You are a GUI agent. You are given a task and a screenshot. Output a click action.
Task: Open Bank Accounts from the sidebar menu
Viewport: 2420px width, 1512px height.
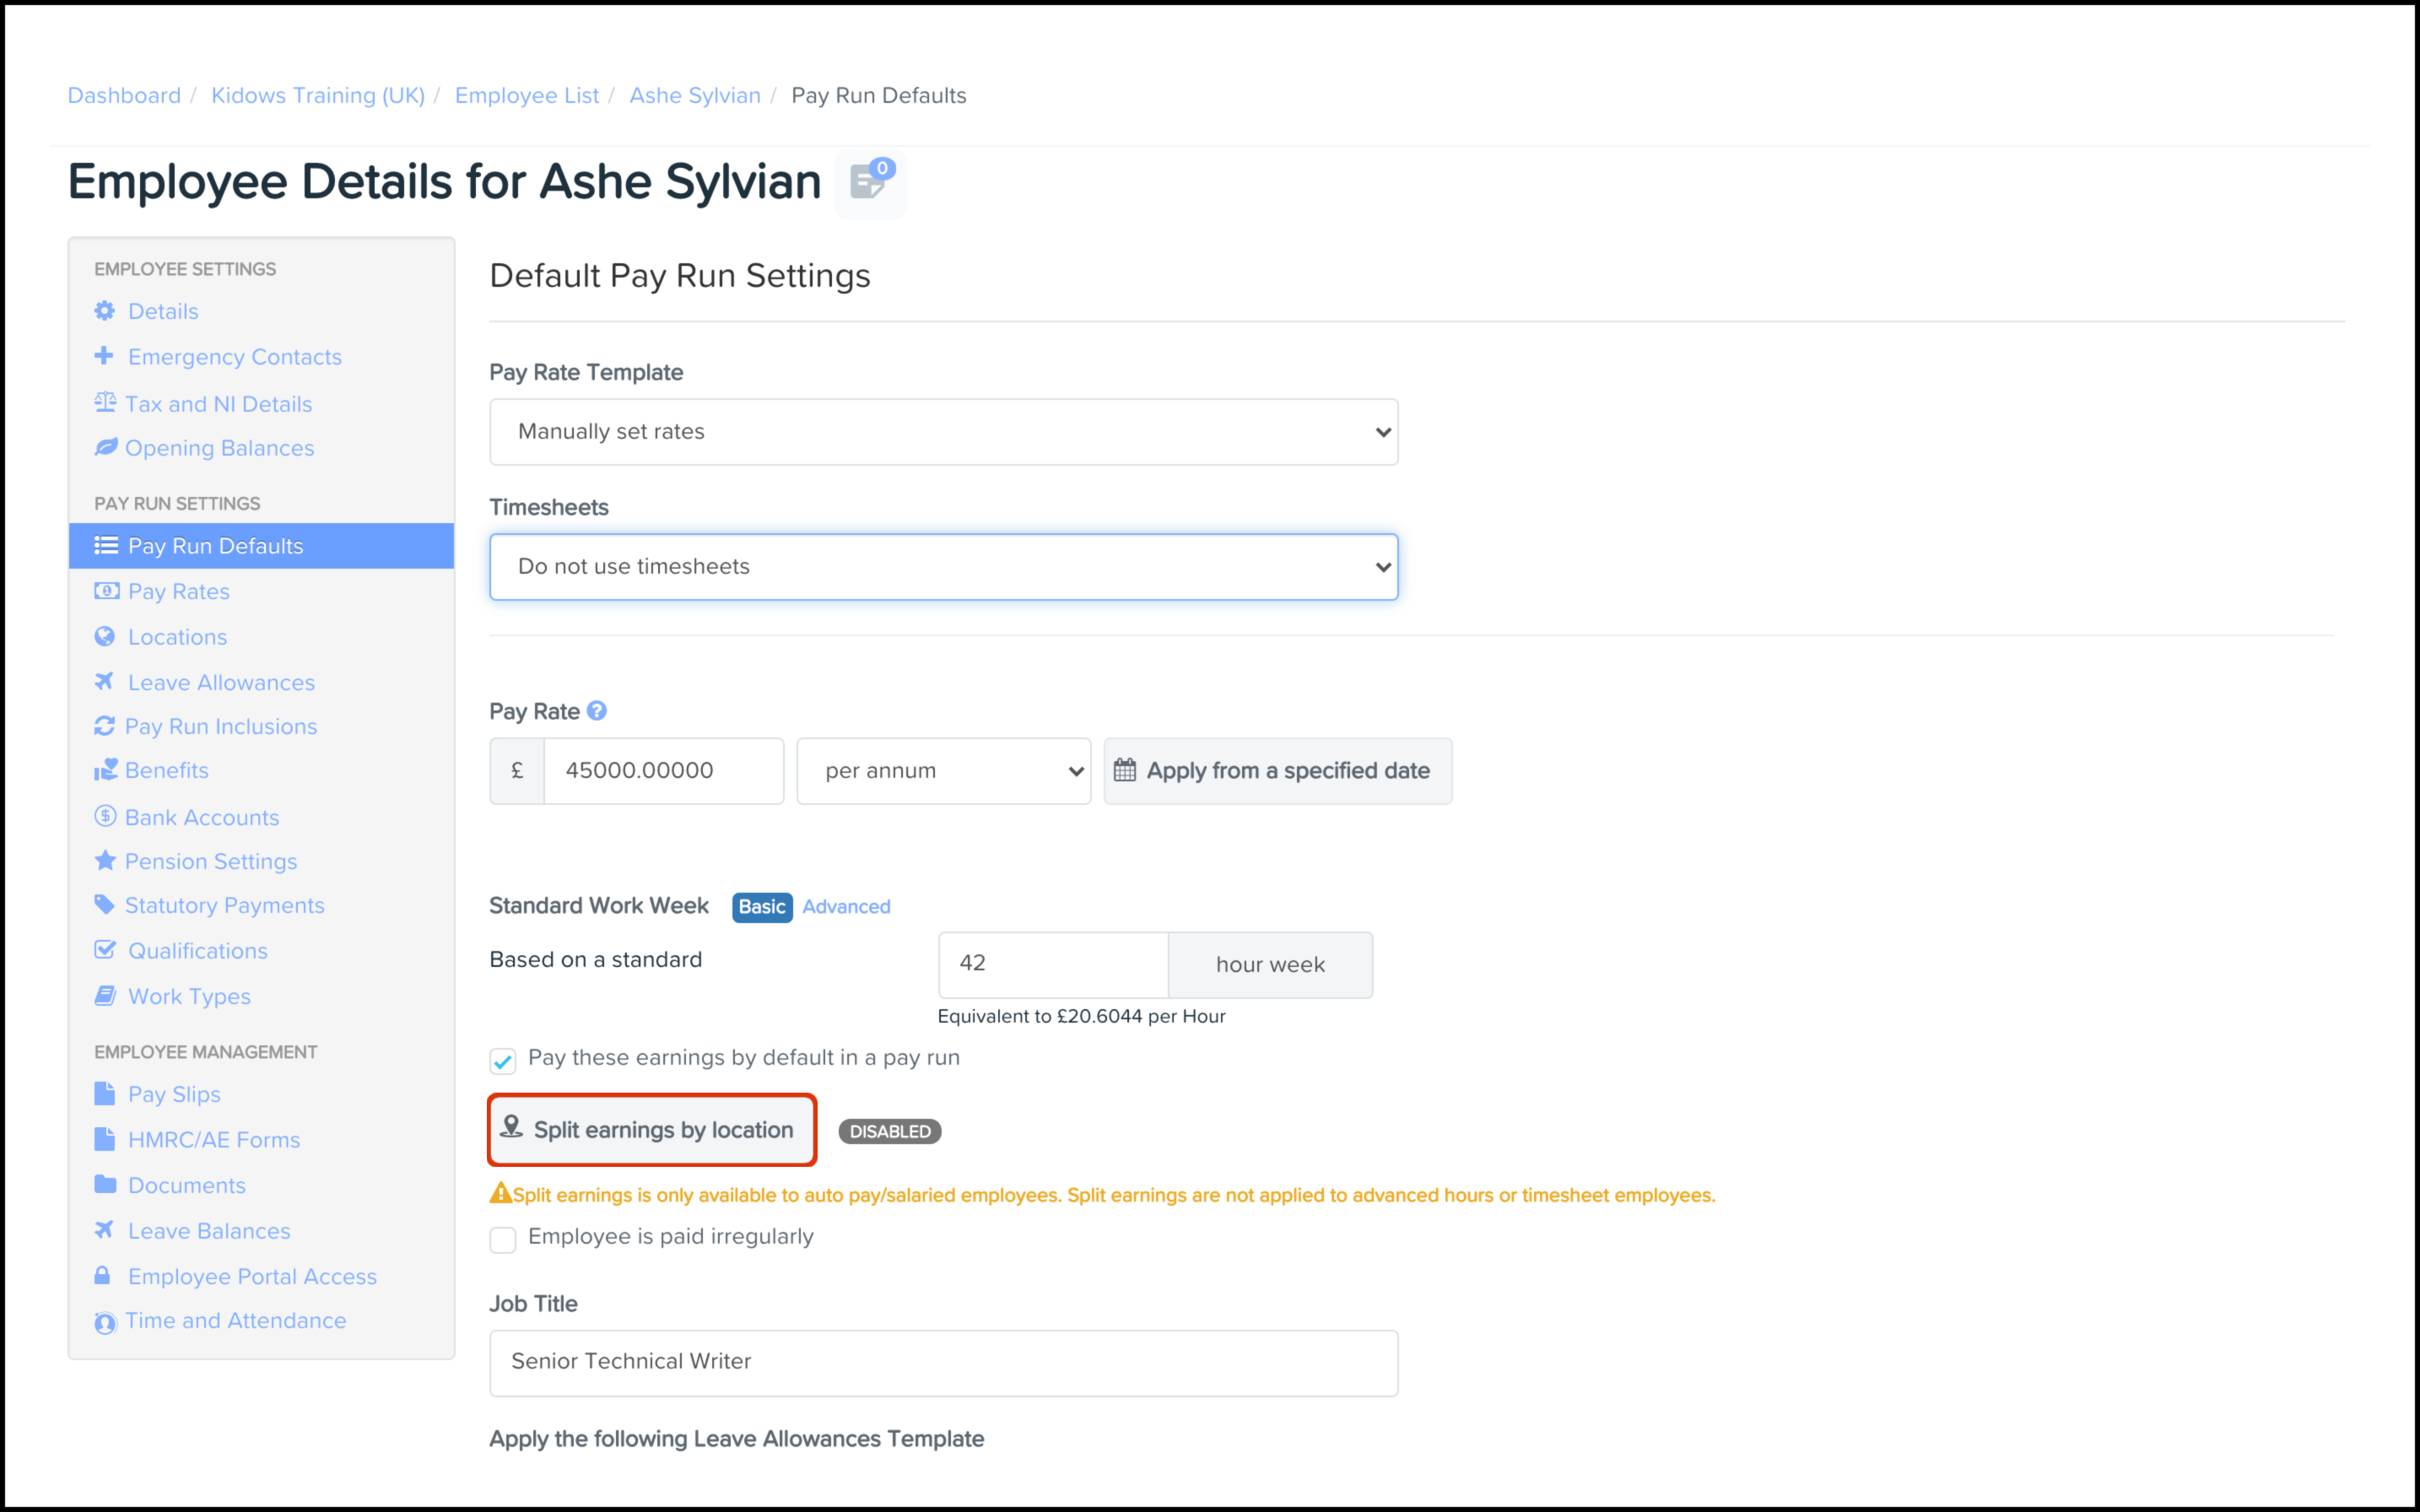pos(202,818)
